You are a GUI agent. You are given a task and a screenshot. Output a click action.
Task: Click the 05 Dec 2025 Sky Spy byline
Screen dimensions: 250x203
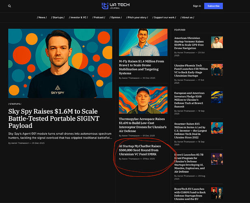(26, 143)
